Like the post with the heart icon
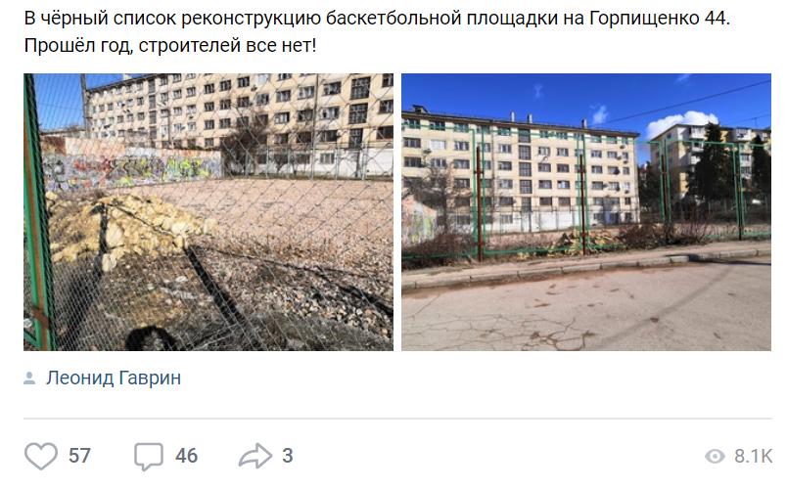Screen dimensions: 787x489 tap(41, 456)
